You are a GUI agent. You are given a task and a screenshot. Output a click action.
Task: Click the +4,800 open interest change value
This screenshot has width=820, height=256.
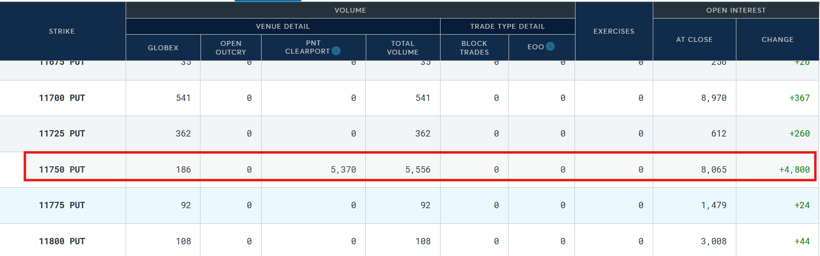(x=794, y=170)
